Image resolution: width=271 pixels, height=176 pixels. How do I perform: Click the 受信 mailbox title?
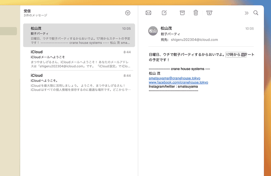pyautogui.click(x=27, y=11)
